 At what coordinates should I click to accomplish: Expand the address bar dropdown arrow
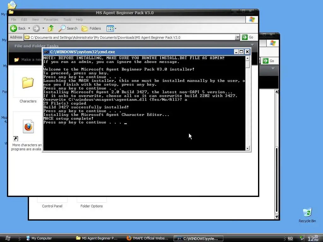click(238, 37)
